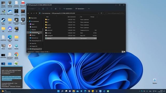Image resolution: width=166 pixels, height=93 pixels.
Task: Open recent locations dropdown arrow
Action: (34, 13)
